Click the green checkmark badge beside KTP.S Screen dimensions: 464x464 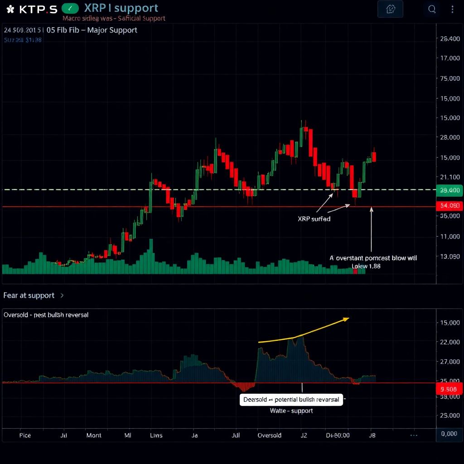pyautogui.click(x=70, y=8)
